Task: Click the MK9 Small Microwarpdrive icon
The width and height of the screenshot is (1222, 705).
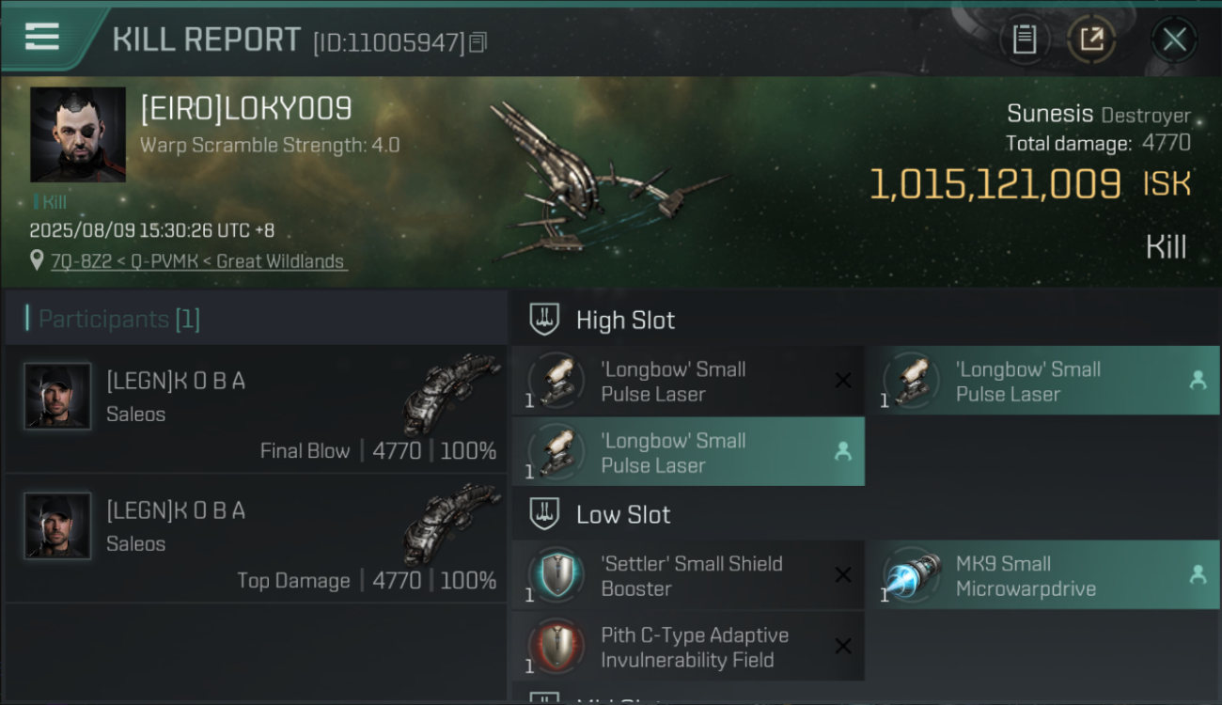Action: pyautogui.click(x=913, y=575)
